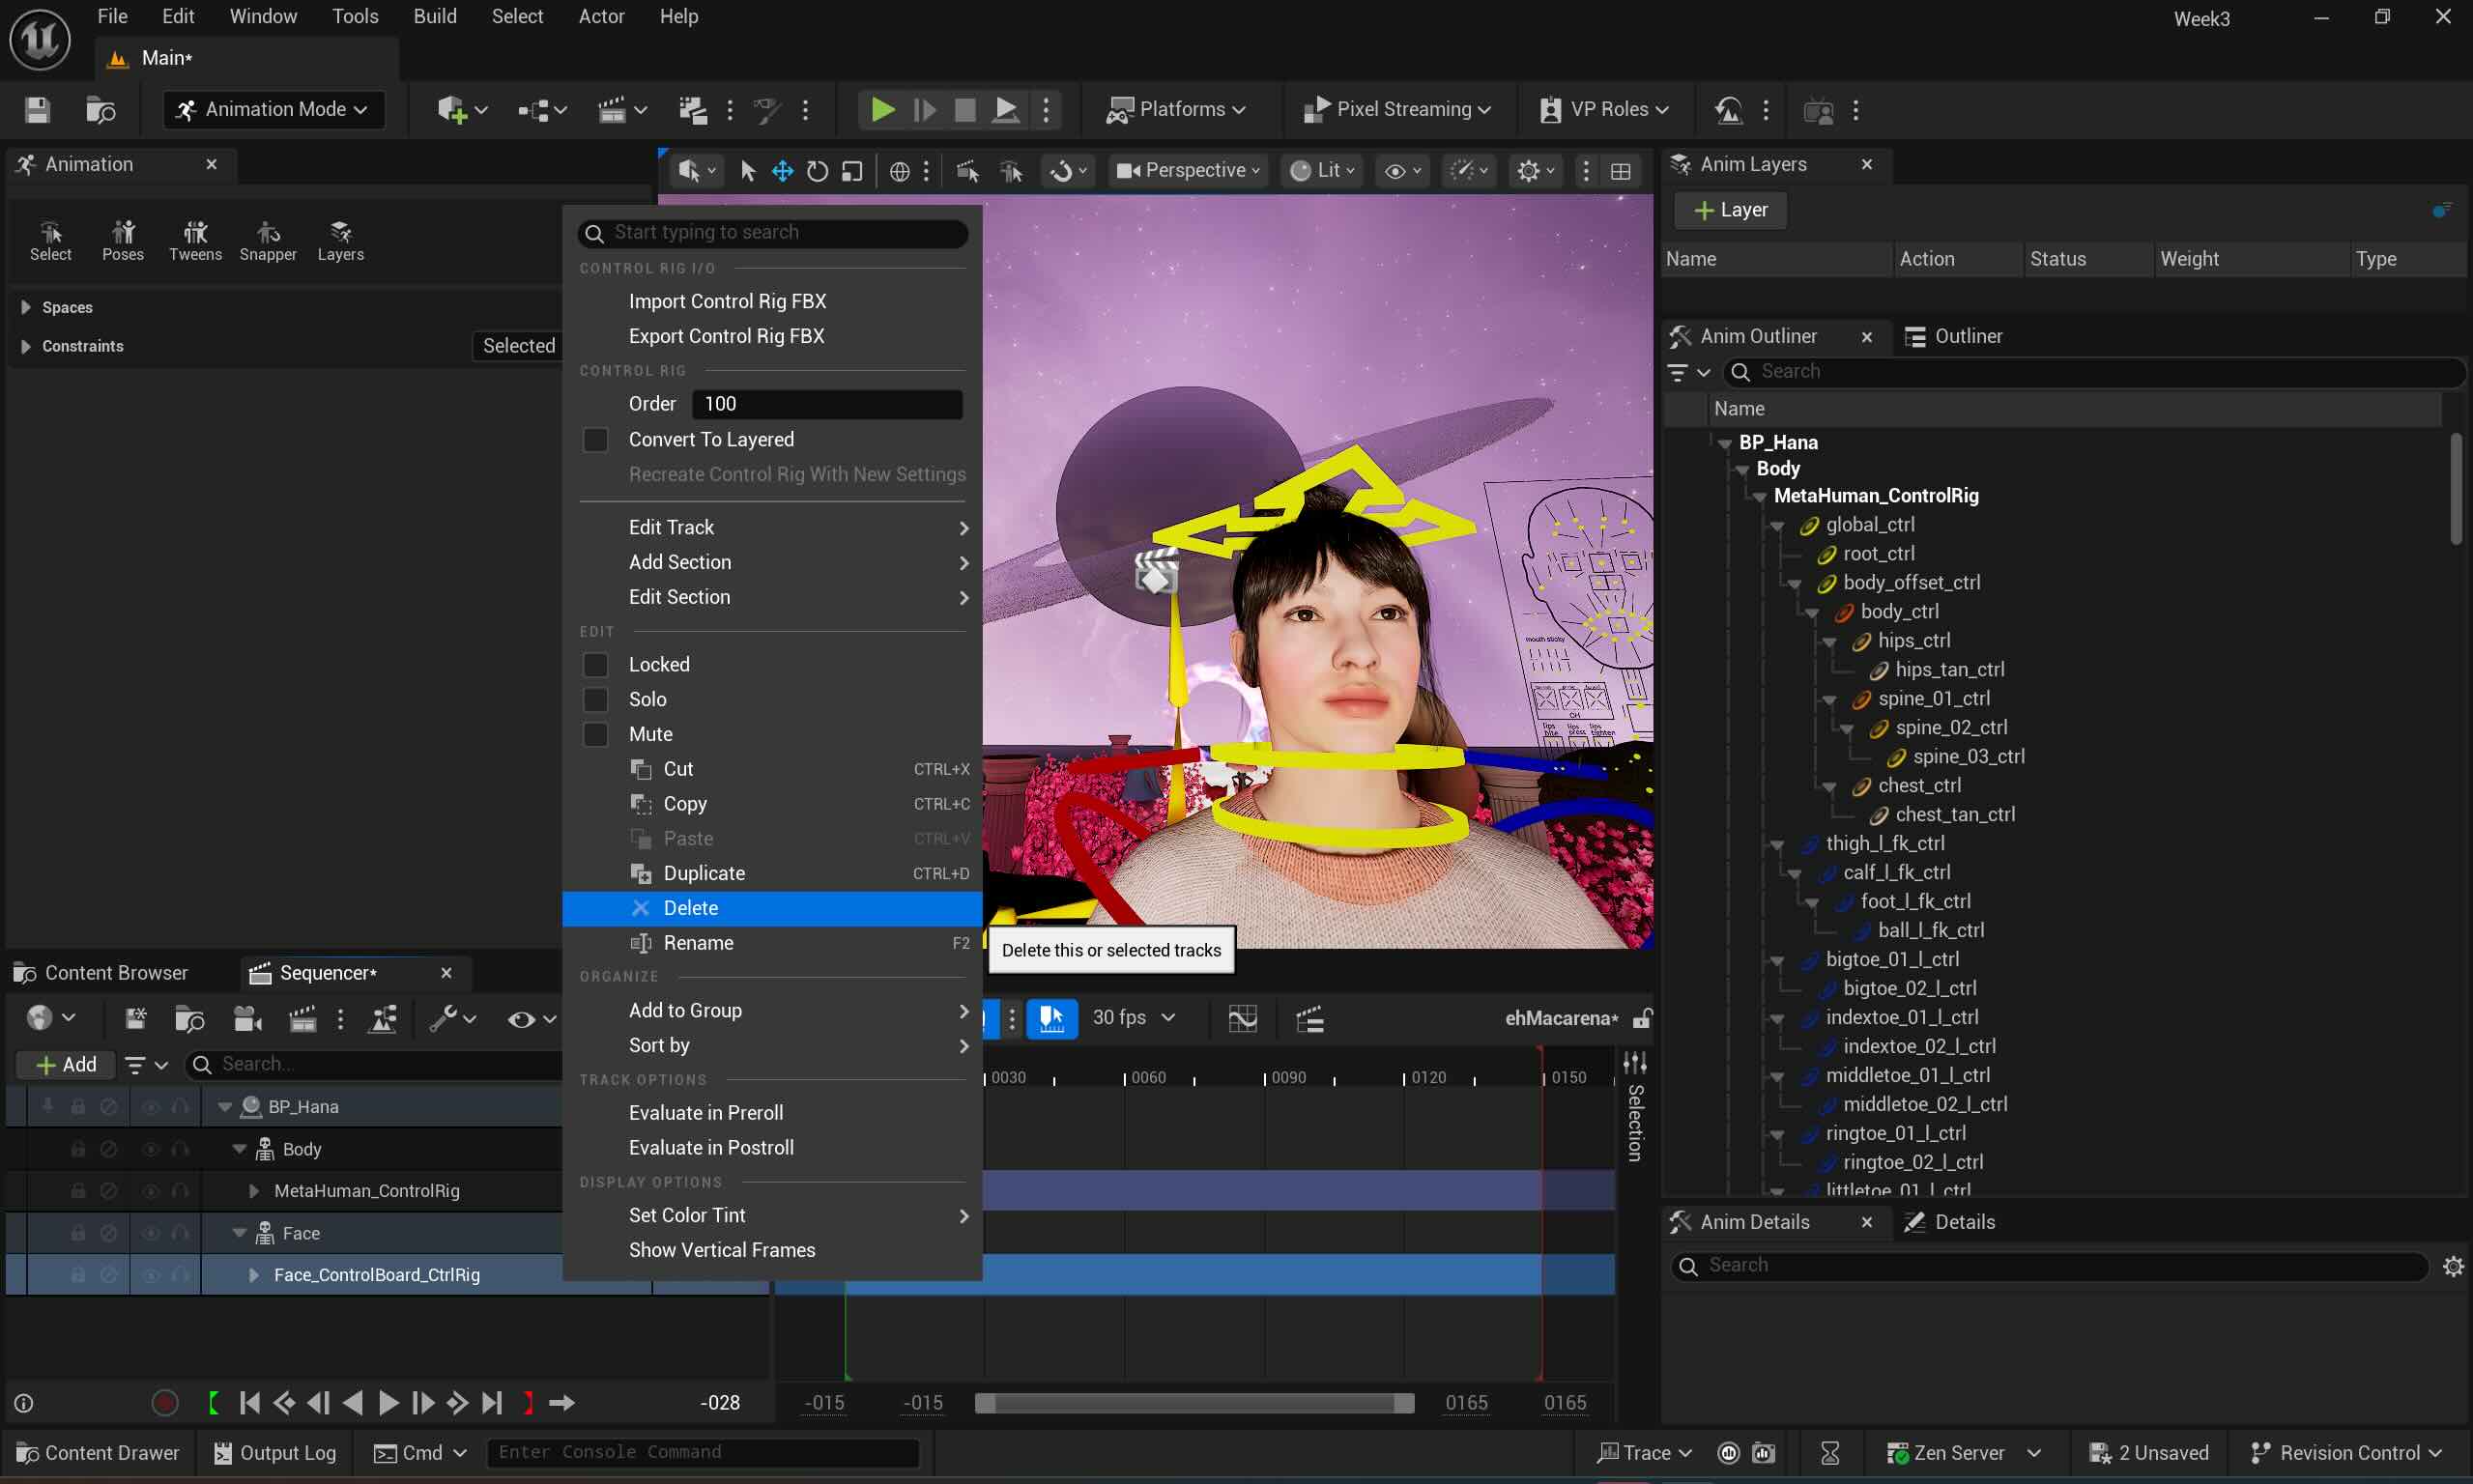
Task: Open the Tweens tool
Action: [x=195, y=240]
